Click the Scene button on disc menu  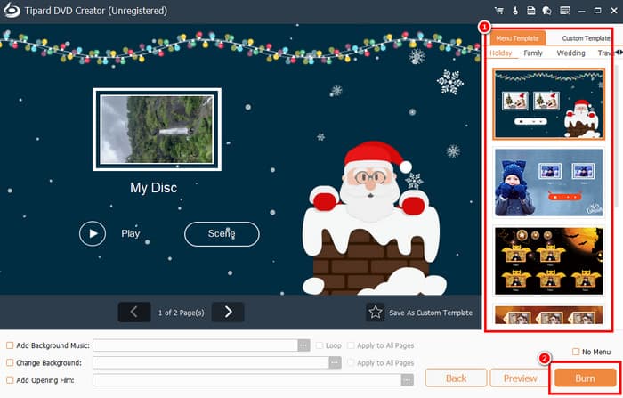point(222,233)
